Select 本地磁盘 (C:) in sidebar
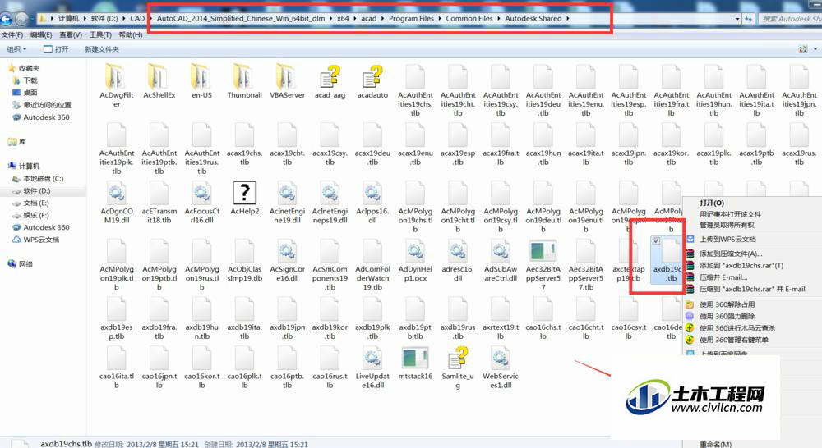The image size is (822, 448). [43, 179]
